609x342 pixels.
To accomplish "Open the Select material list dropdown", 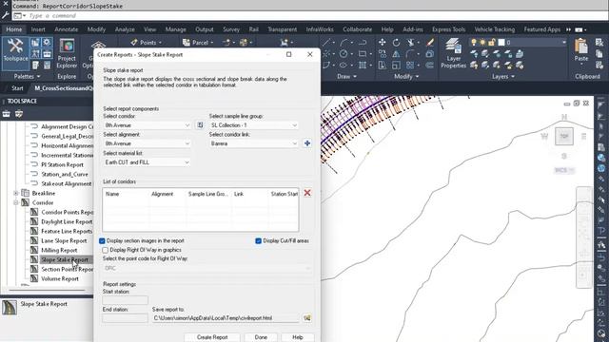I will coord(147,162).
